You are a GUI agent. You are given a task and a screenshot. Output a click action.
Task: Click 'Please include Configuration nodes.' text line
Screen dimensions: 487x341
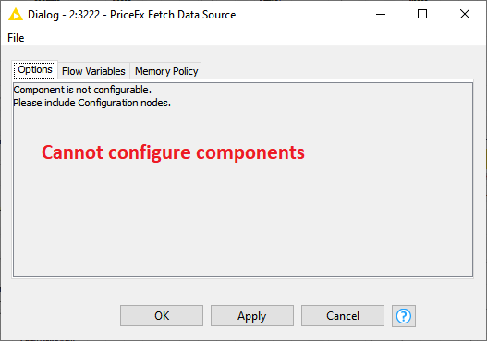[x=91, y=103]
